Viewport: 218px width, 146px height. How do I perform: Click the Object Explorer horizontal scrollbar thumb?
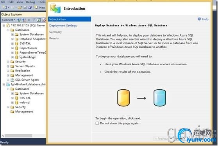click(x=19, y=136)
